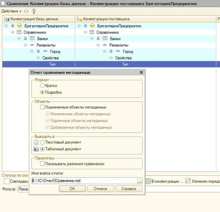Screen dimensions: 220x212
Task: Open help via Справка button
Action: (129, 189)
